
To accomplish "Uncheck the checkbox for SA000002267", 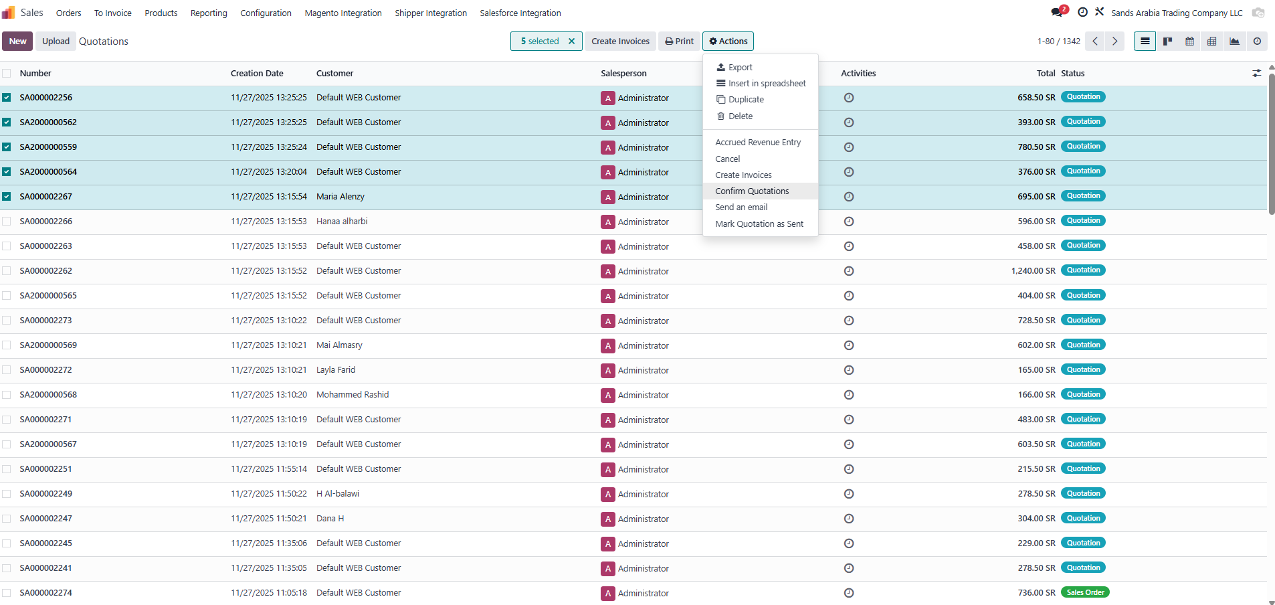I will tap(6, 197).
